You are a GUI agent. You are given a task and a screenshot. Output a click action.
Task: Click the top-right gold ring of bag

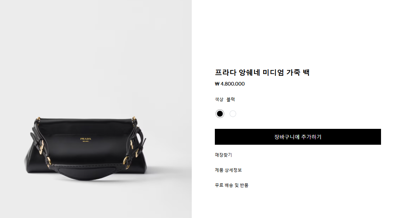[x=134, y=119]
